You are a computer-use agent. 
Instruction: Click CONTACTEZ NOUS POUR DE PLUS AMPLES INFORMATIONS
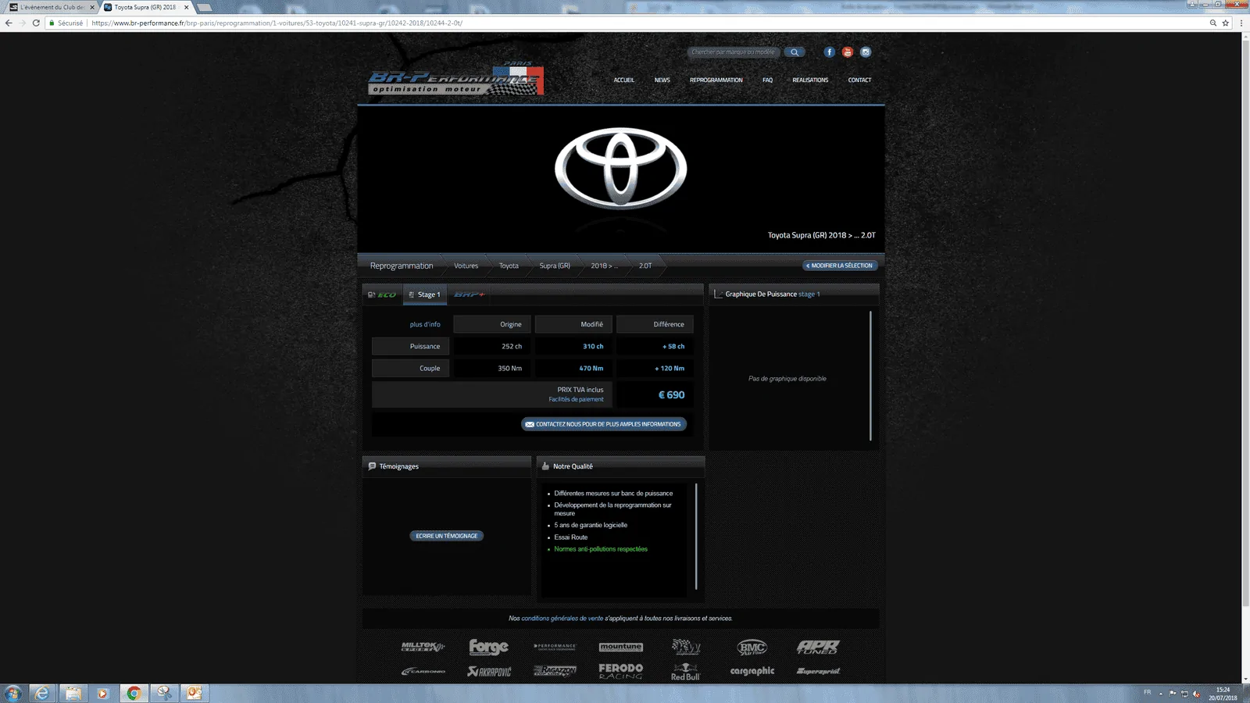pyautogui.click(x=604, y=424)
